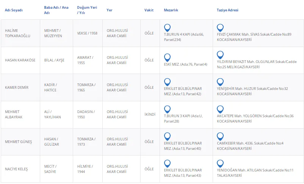Click cemetery pin in Naciye Keleş row

[167, 164]
